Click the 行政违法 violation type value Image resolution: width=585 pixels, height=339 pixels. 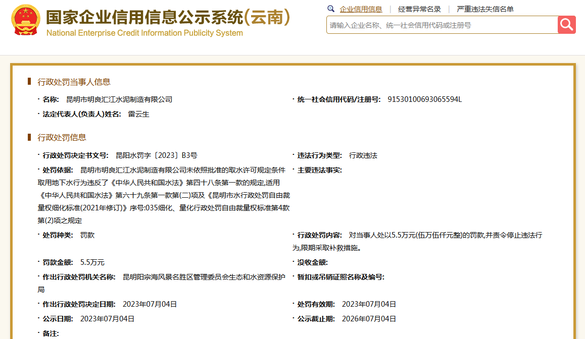click(363, 155)
